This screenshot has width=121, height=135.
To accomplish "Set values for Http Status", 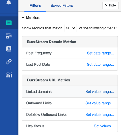I will (x=104, y=126).
